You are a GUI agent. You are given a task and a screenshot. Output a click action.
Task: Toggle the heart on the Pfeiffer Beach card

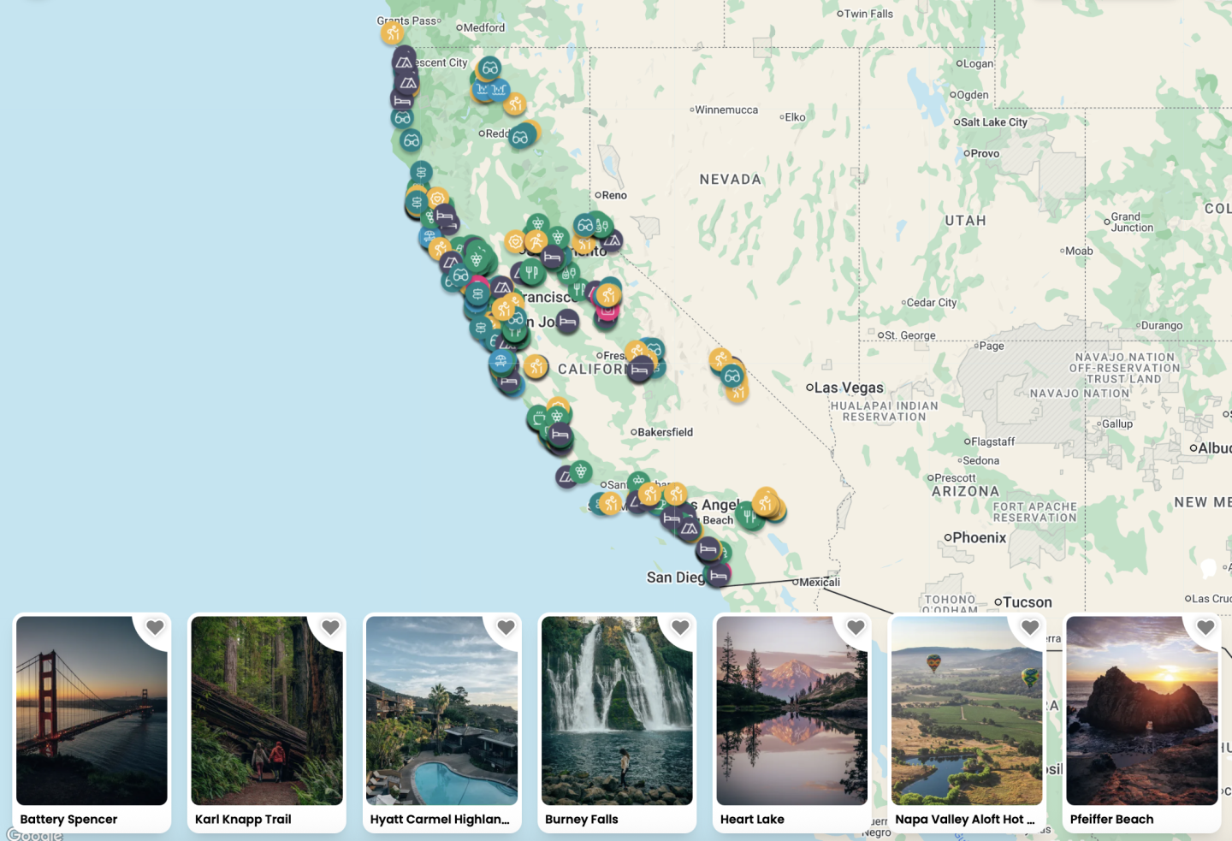1205,627
